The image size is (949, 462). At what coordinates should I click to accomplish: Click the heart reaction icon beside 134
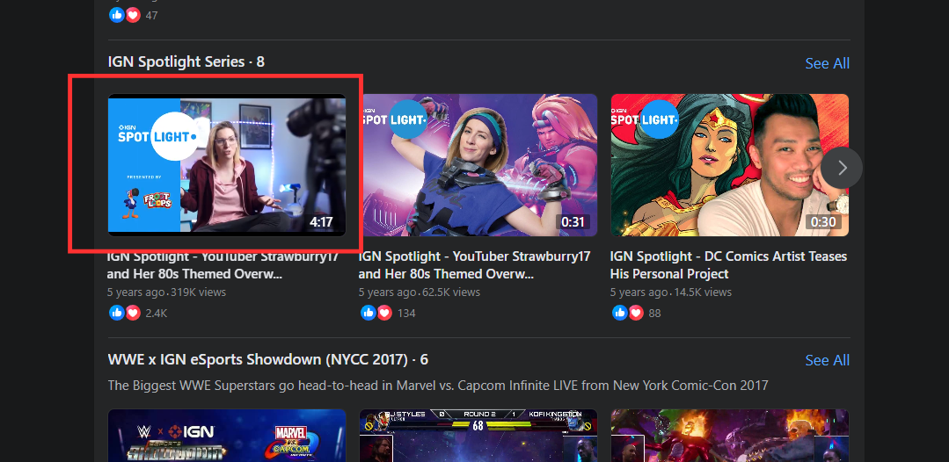[x=383, y=313]
